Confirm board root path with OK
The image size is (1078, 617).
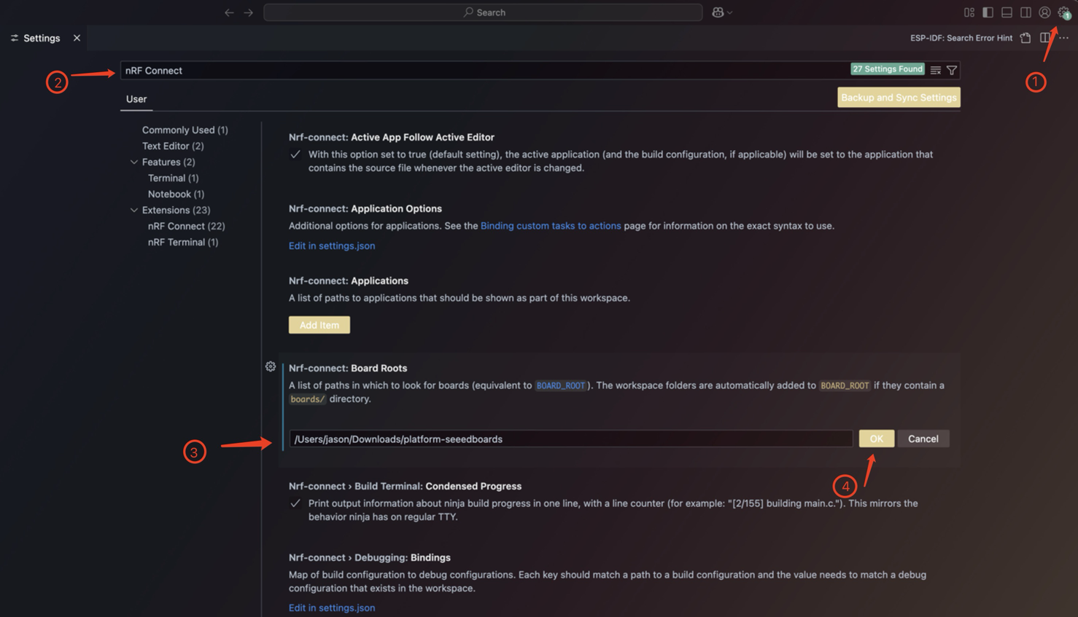(877, 439)
